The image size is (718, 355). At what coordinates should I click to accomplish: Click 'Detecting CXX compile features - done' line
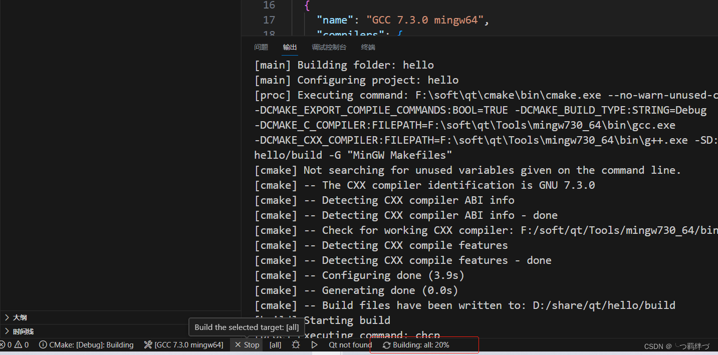tap(403, 260)
